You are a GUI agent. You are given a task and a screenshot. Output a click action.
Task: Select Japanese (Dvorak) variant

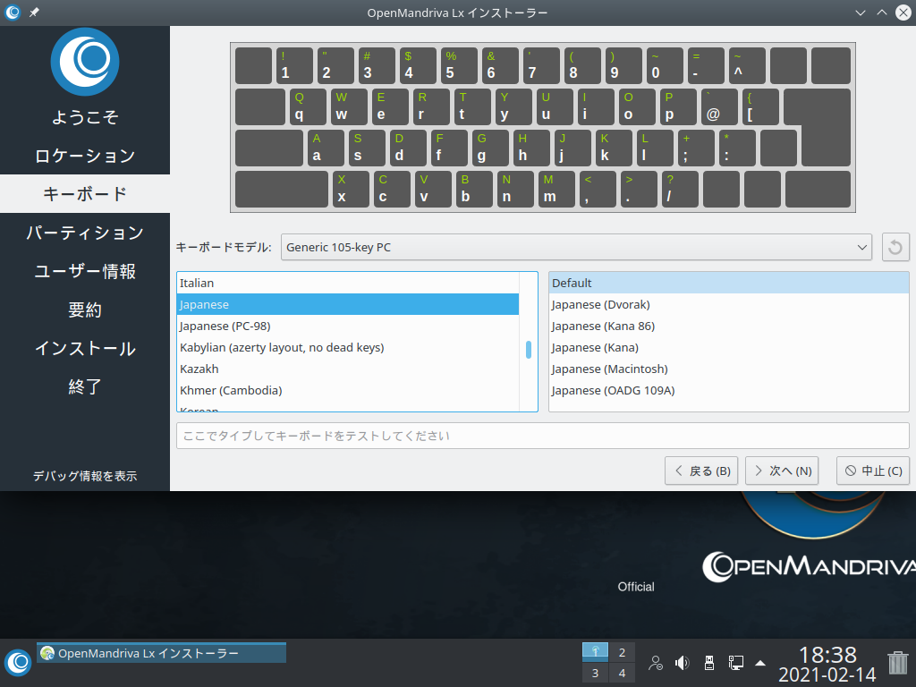pos(728,304)
